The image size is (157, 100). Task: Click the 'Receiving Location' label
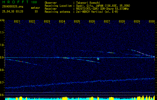click(x=58, y=6)
